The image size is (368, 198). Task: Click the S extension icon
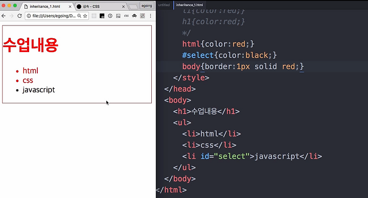[142, 16]
